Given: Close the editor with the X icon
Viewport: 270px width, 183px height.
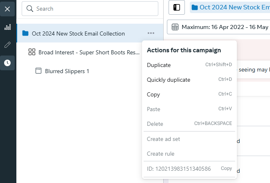Looking at the screenshot, I should [7, 9].
